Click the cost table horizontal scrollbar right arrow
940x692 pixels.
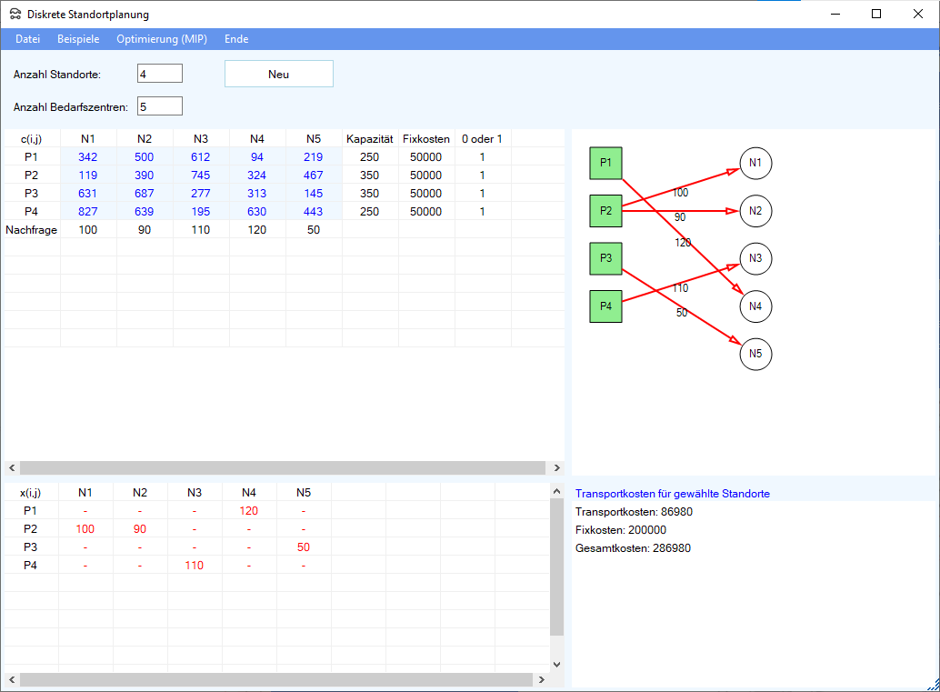[556, 467]
